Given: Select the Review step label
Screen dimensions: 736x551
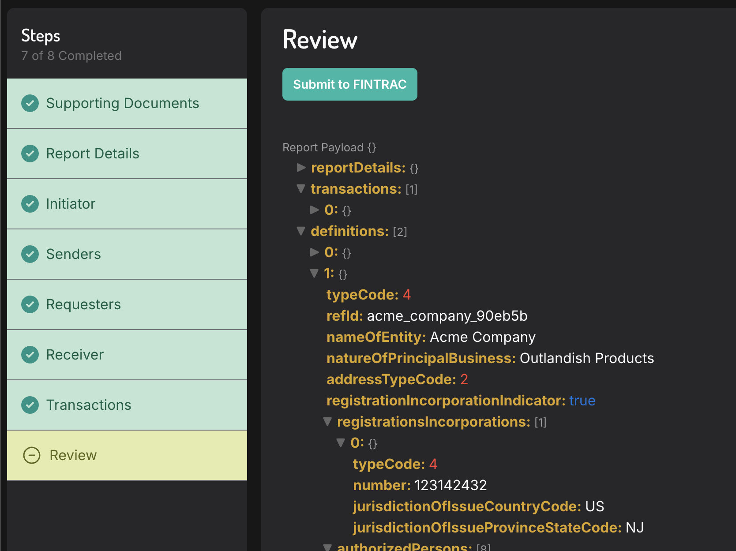Looking at the screenshot, I should [73, 455].
